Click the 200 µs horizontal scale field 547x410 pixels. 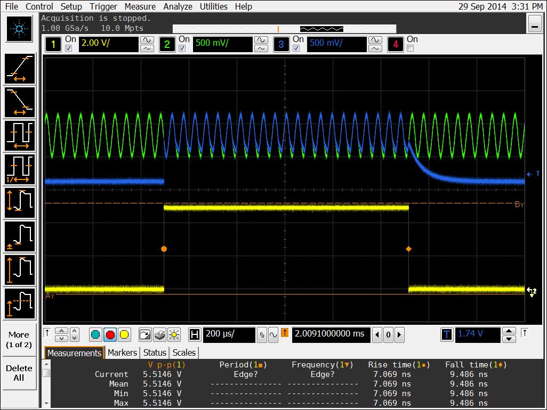pos(228,334)
